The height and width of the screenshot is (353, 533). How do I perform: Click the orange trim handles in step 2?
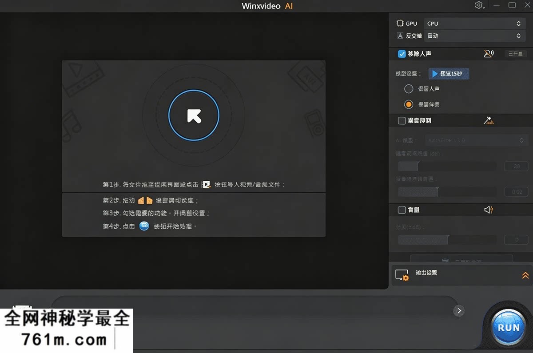pos(145,200)
